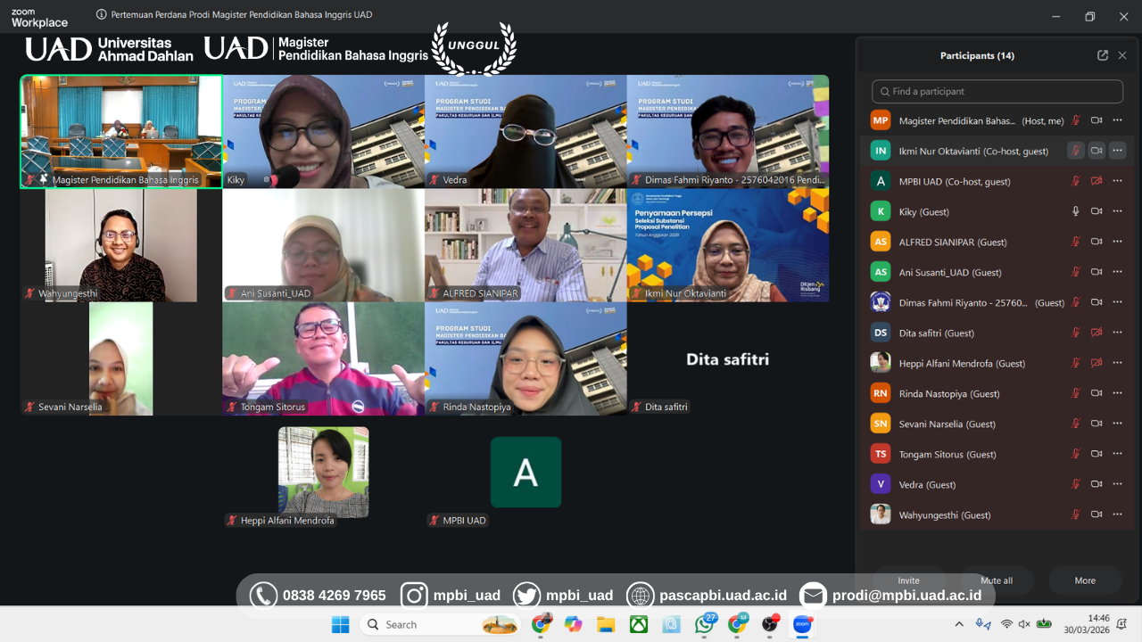Viewport: 1142px width, 642px height.
Task: Click the Invite button
Action: [x=908, y=580]
